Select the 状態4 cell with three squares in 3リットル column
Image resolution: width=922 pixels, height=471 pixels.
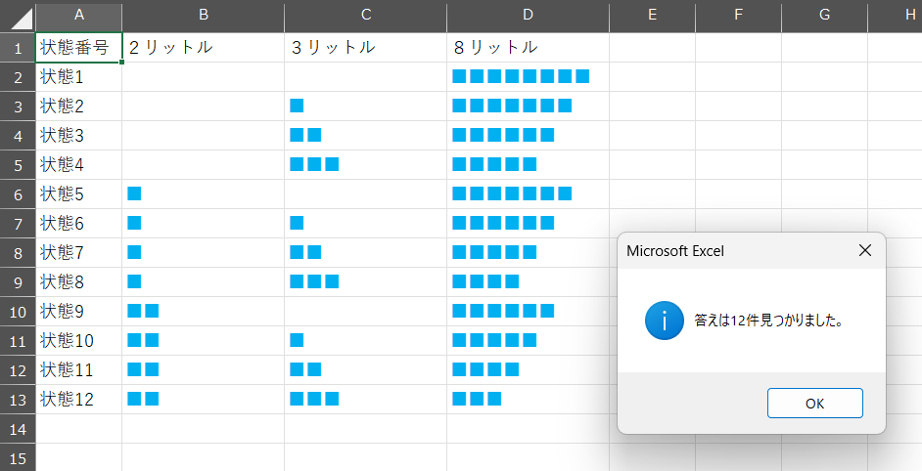366,165
